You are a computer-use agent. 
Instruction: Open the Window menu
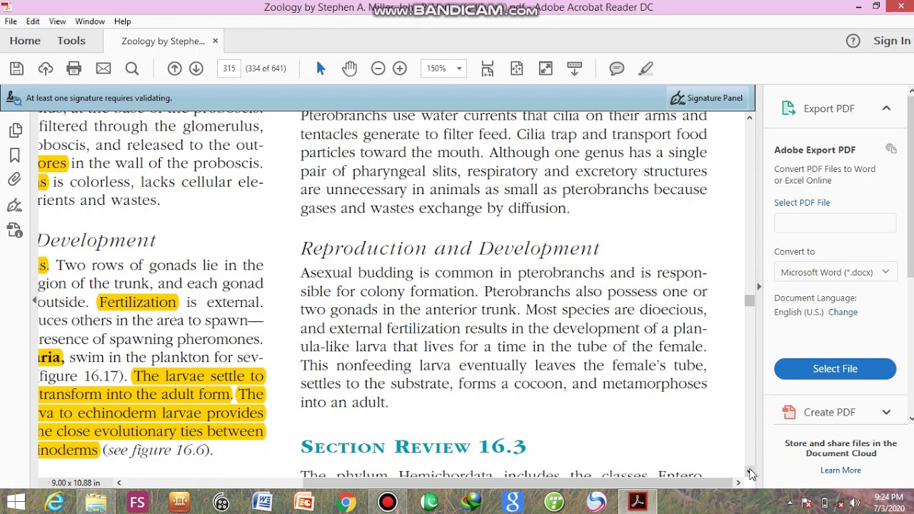[x=90, y=21]
